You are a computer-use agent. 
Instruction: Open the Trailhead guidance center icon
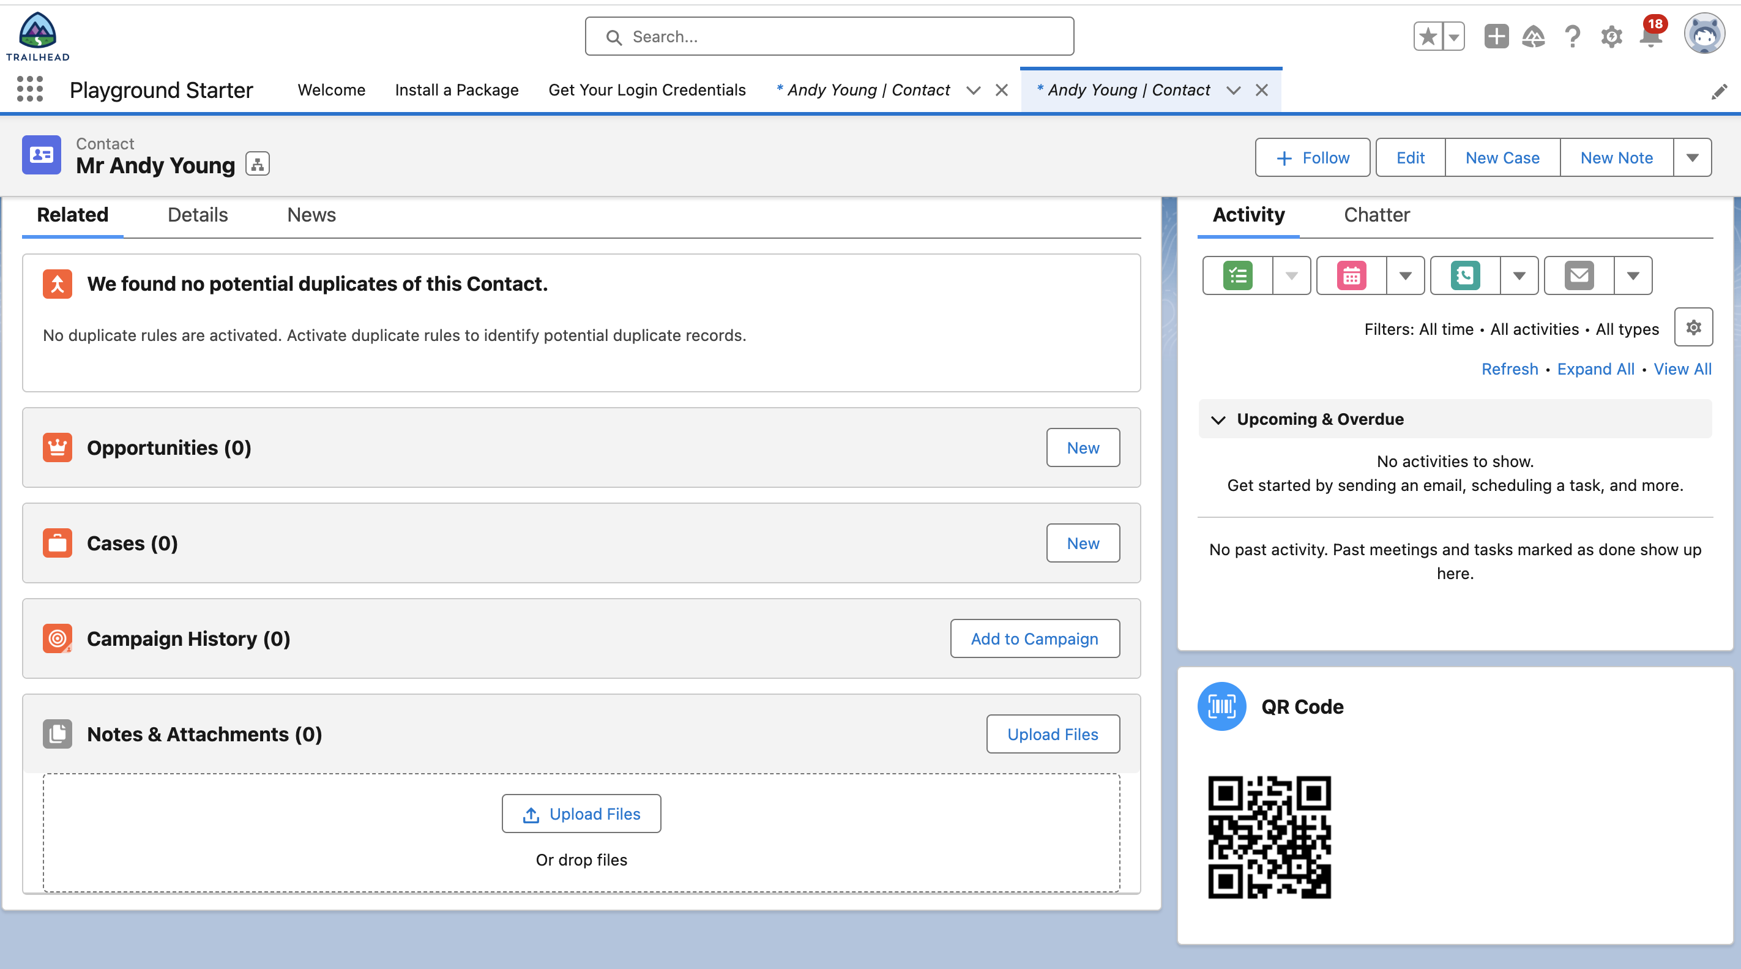pyautogui.click(x=1534, y=37)
